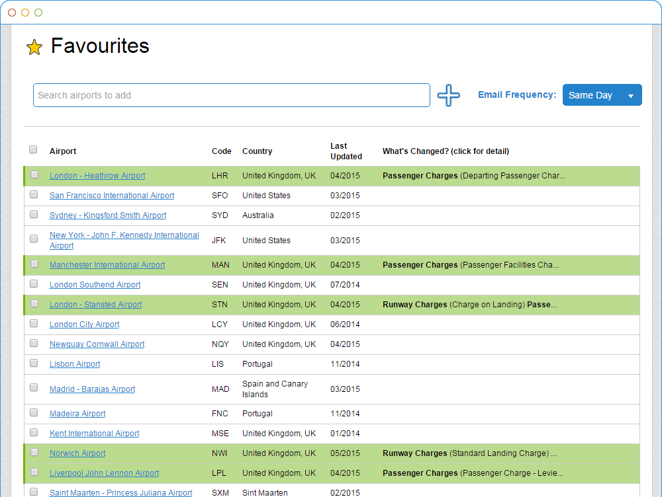Click the Code column header

point(222,151)
